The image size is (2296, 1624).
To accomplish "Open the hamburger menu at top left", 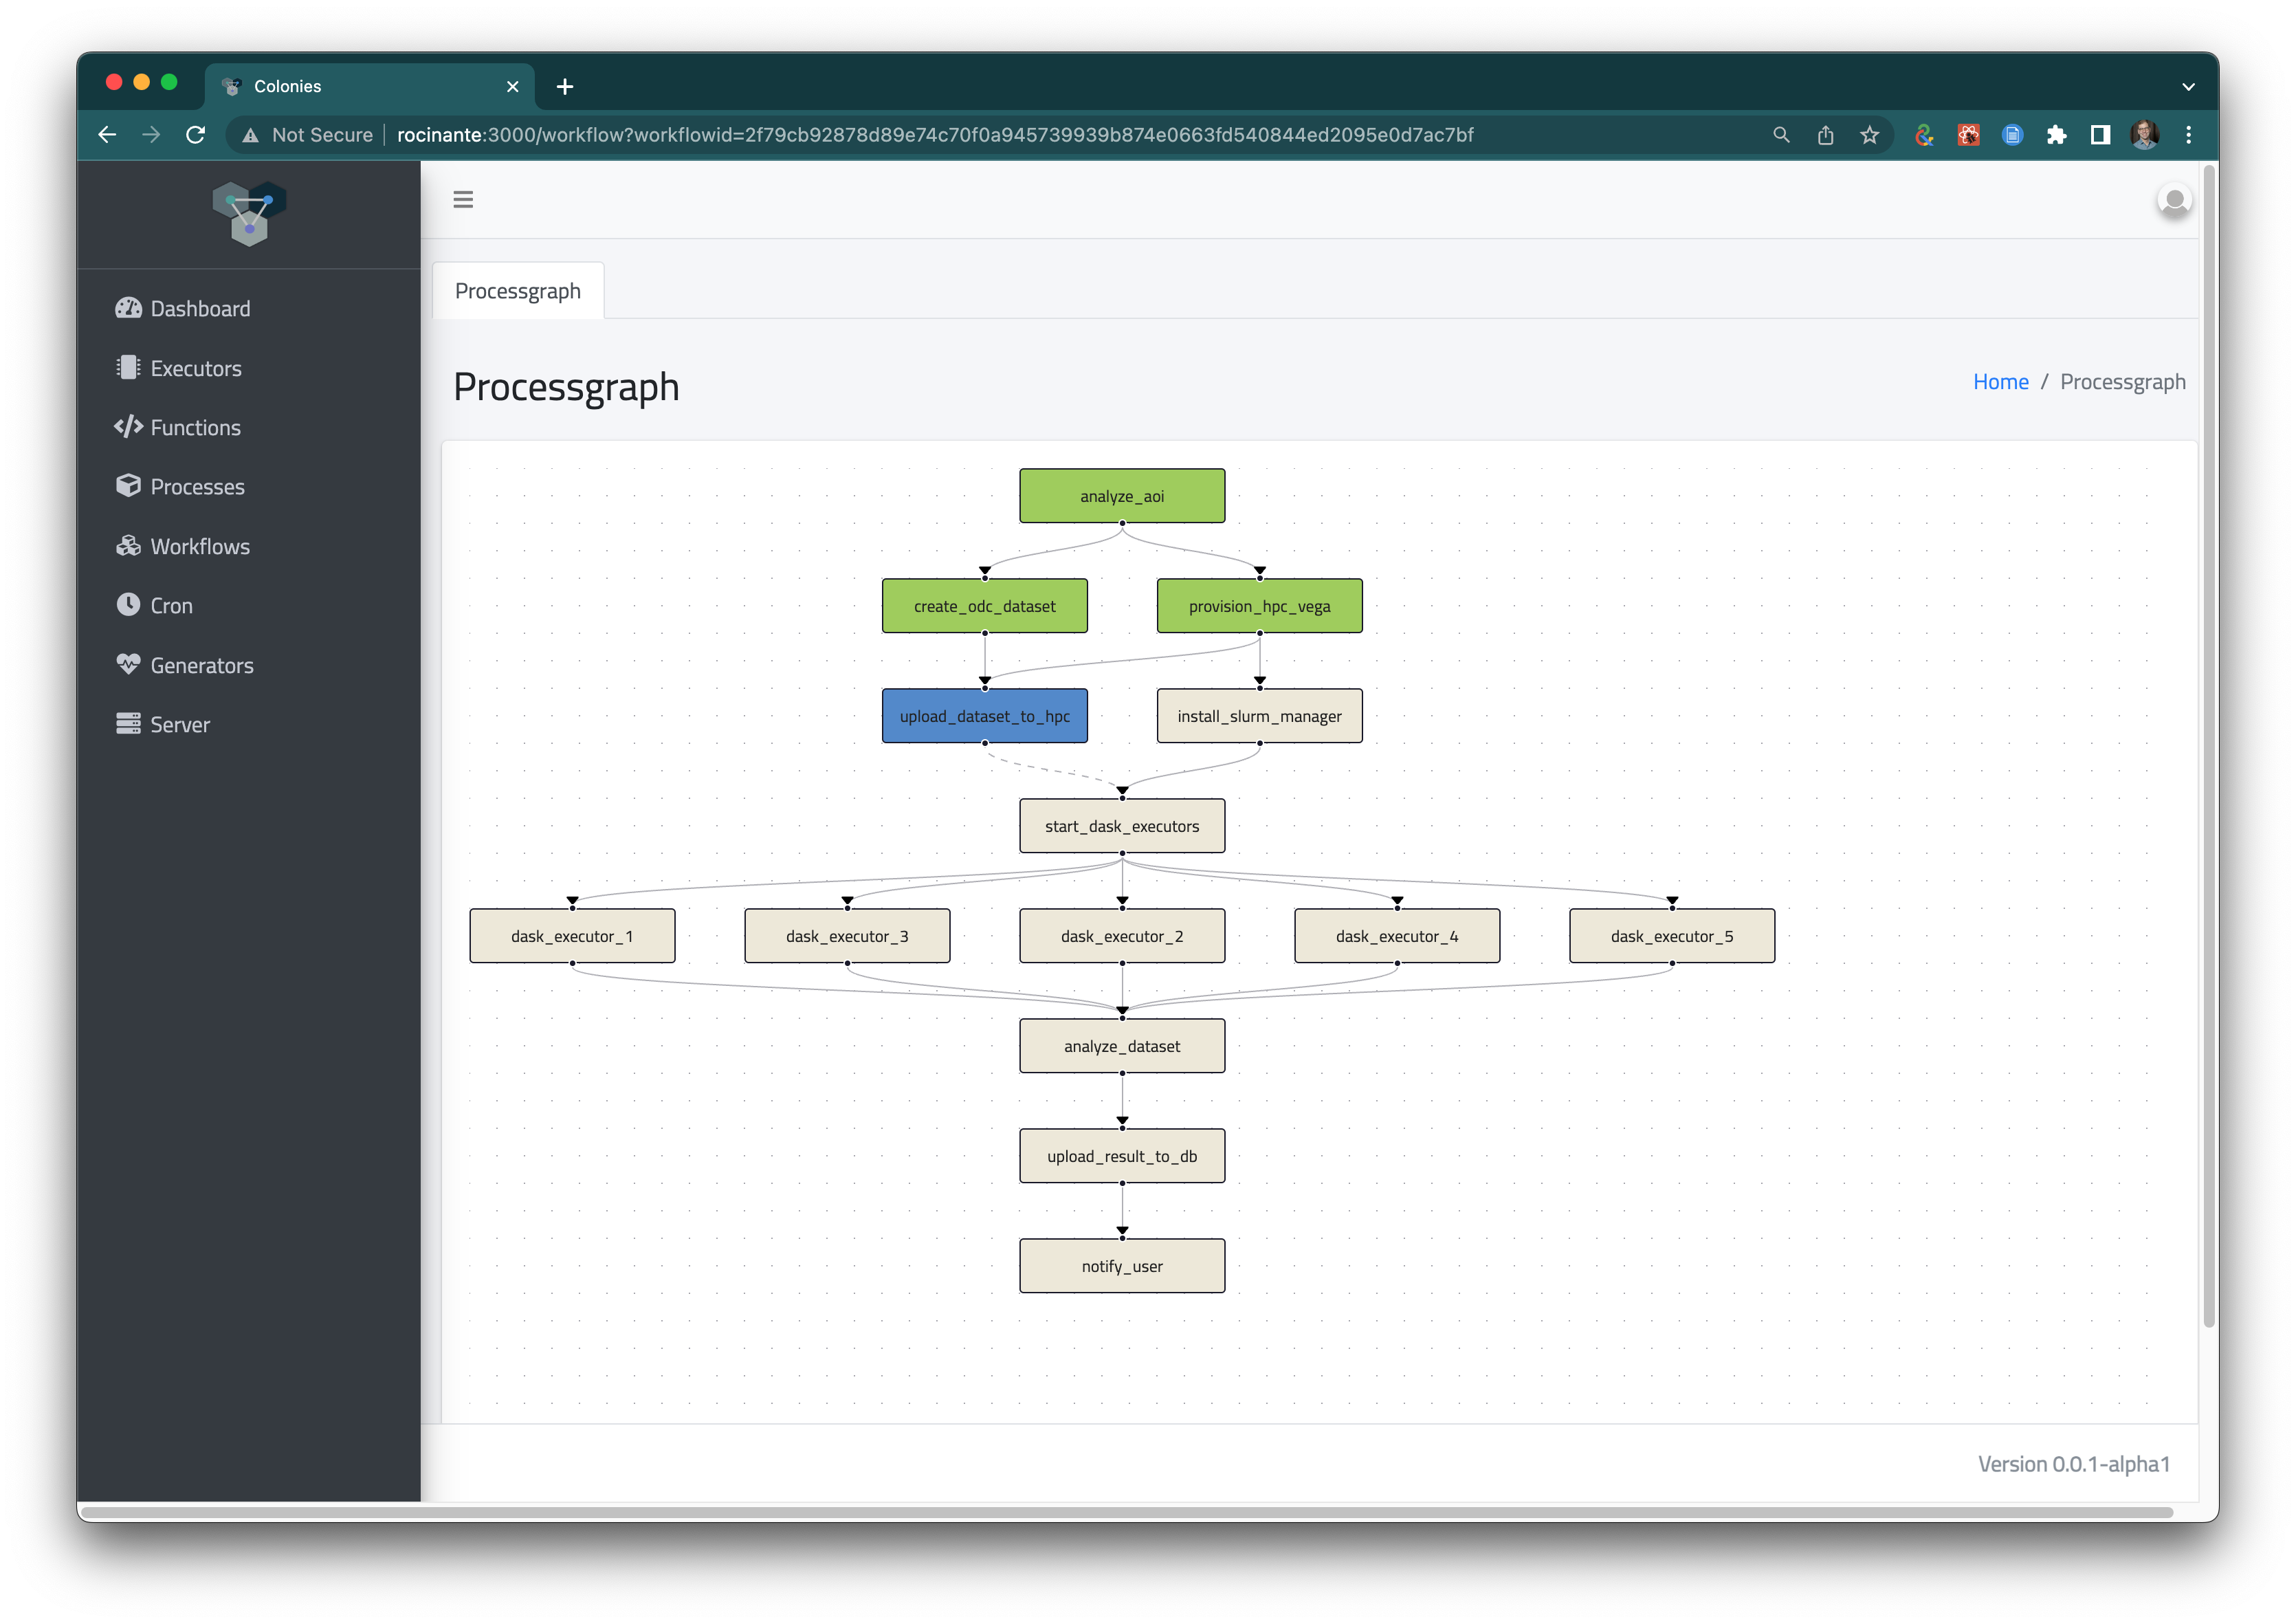I will pos(464,199).
